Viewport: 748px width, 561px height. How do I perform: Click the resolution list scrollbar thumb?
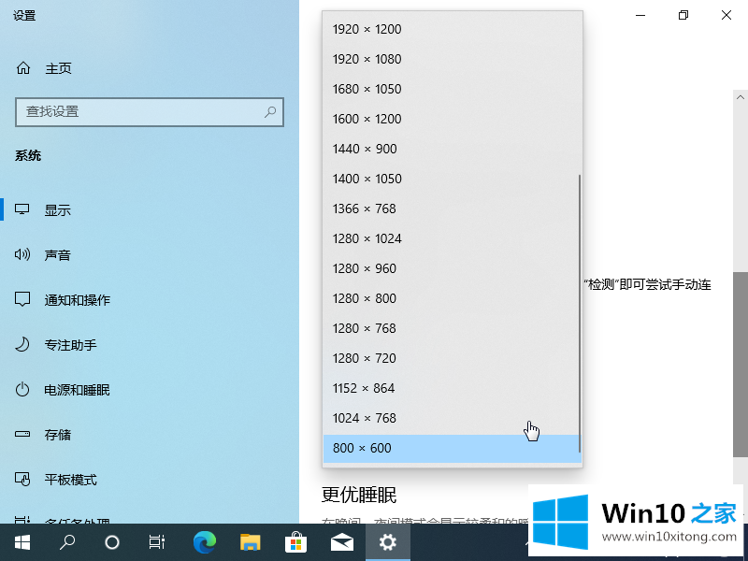(x=579, y=313)
